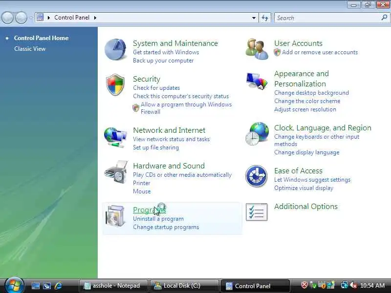391x293 pixels.
Task: Click the red security alert tray icon
Action: [304, 285]
